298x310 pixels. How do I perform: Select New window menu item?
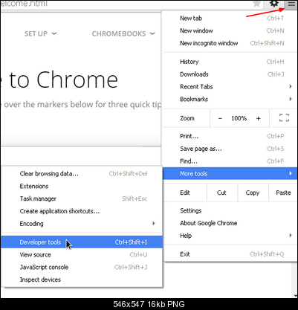point(230,30)
